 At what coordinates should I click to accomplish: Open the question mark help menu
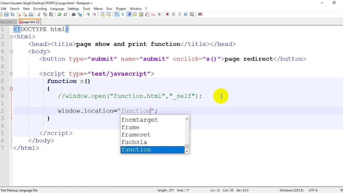point(146,9)
